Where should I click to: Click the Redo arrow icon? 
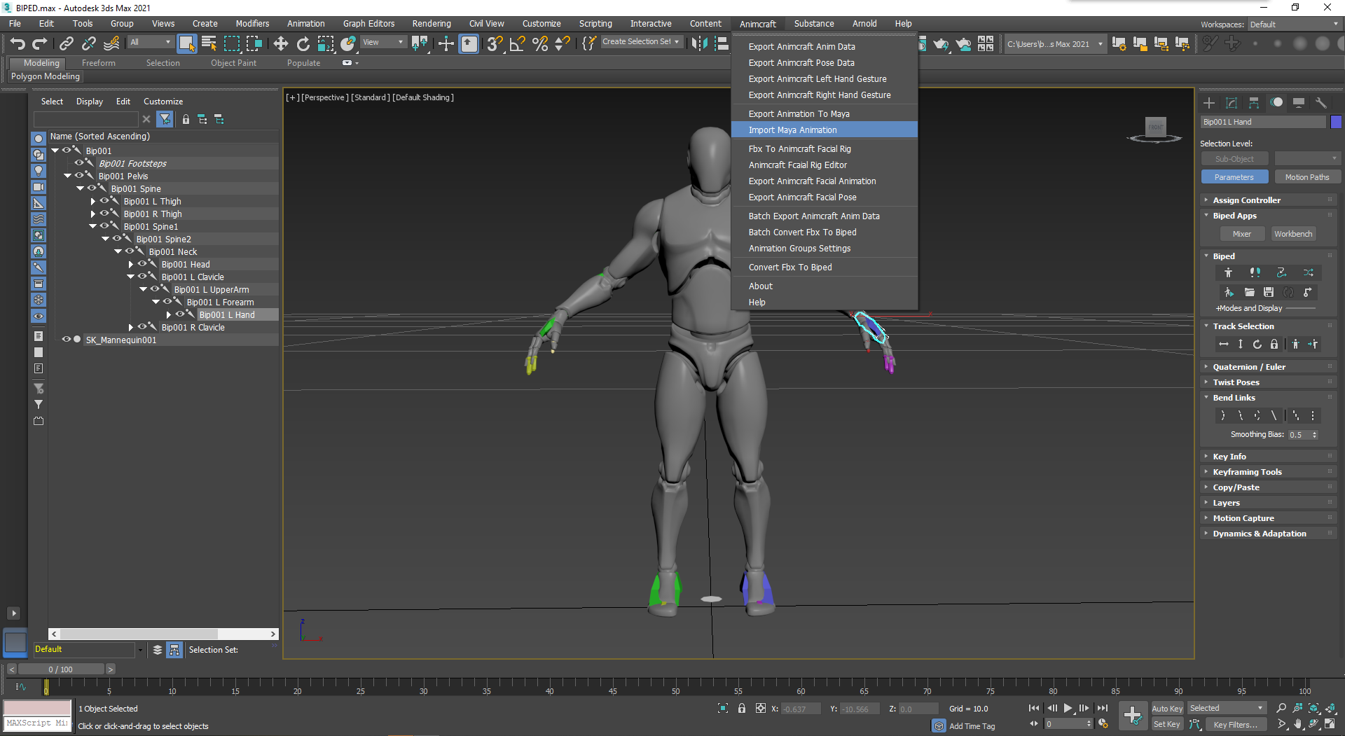tap(40, 43)
